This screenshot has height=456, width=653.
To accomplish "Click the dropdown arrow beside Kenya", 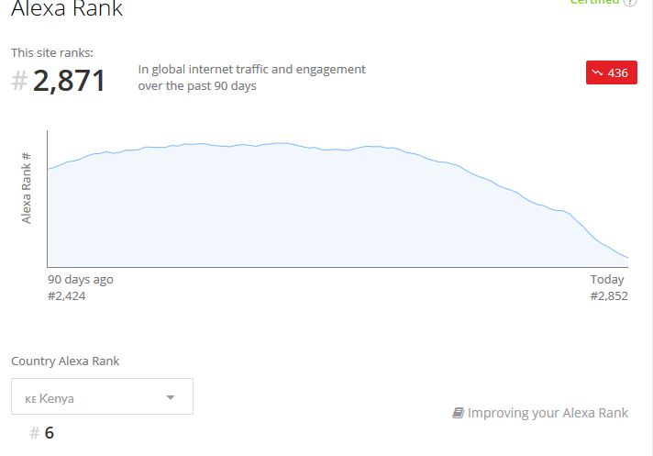I will [x=171, y=397].
